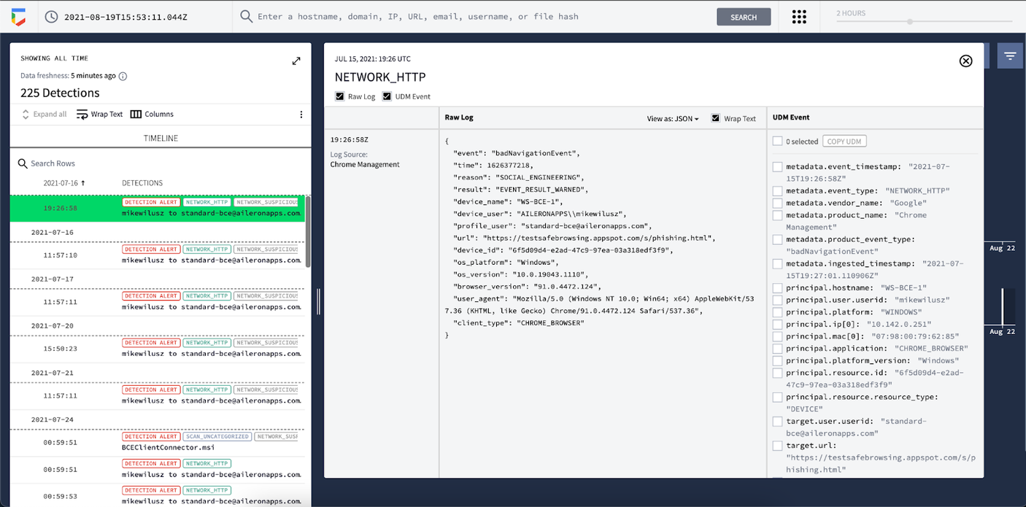Click the SEARCH button
This screenshot has width=1026, height=507.
(x=744, y=17)
